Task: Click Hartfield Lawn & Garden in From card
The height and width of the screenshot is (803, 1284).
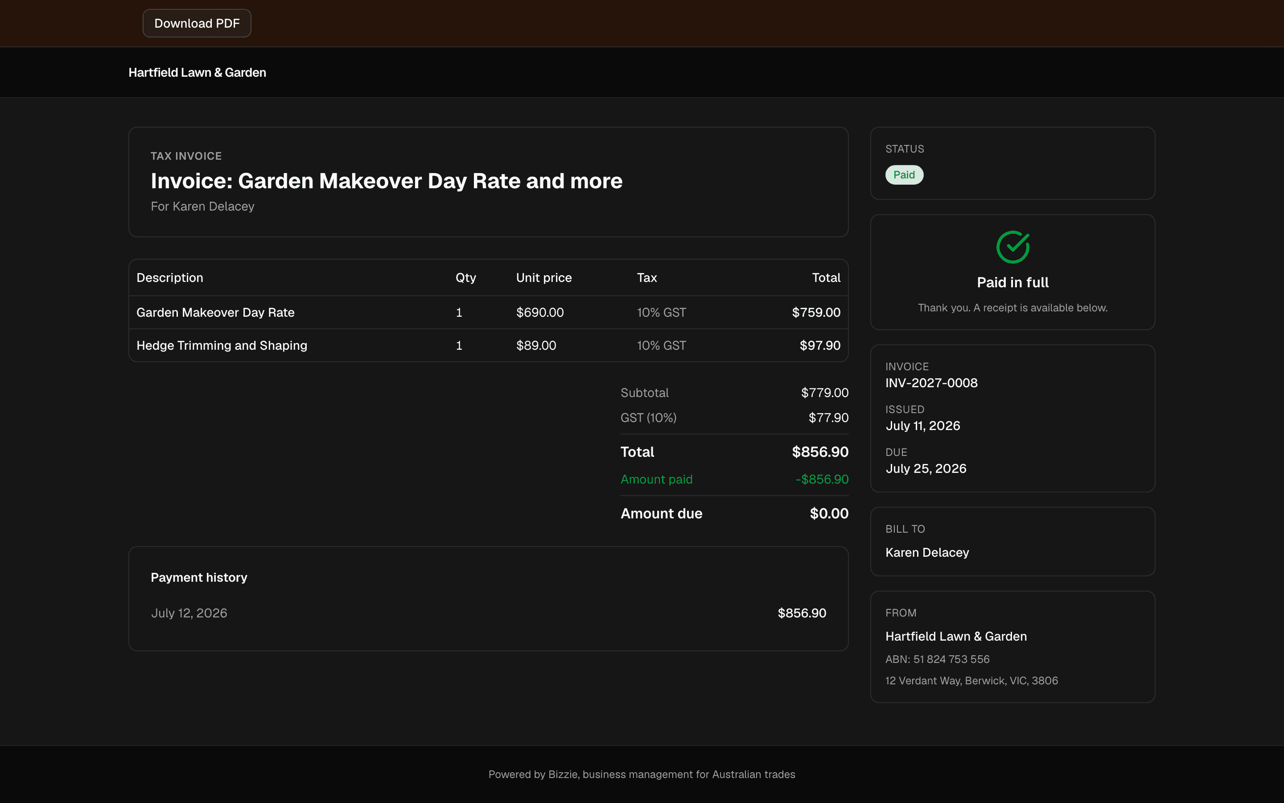Action: (x=956, y=636)
